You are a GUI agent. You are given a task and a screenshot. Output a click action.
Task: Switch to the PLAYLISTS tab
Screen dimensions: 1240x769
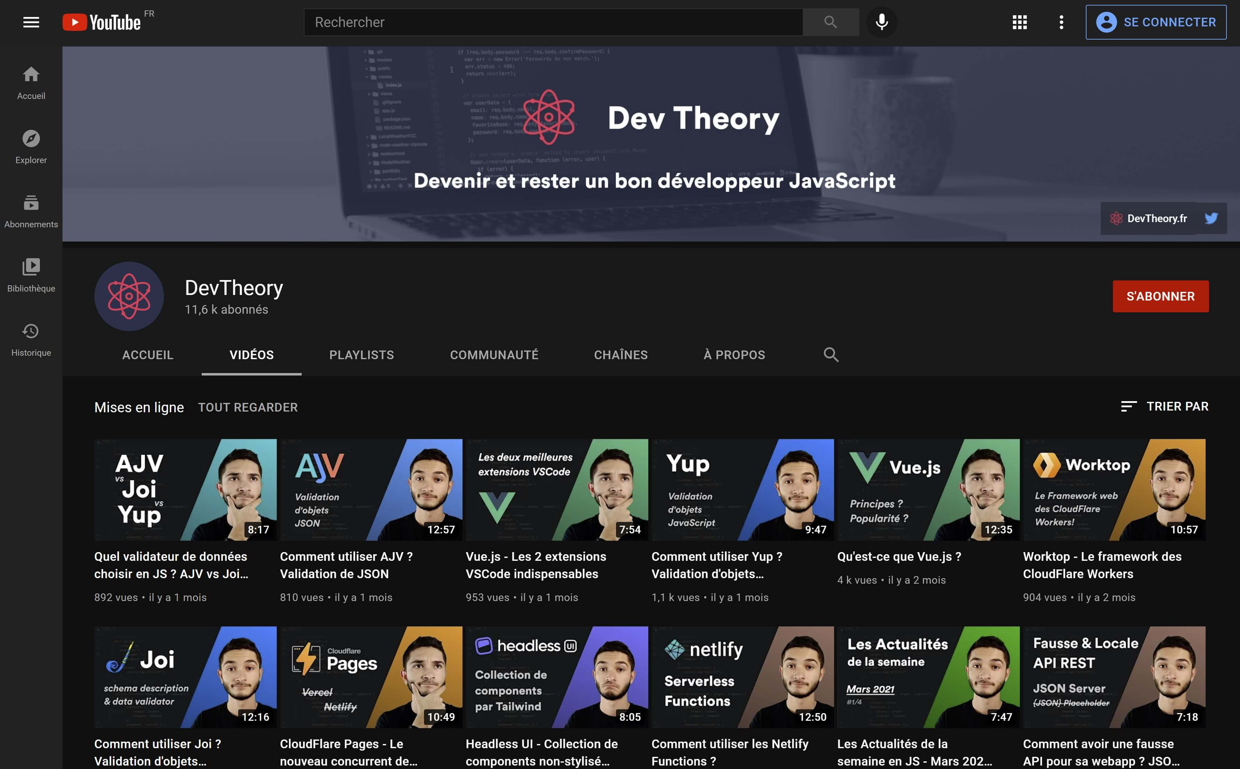point(361,355)
